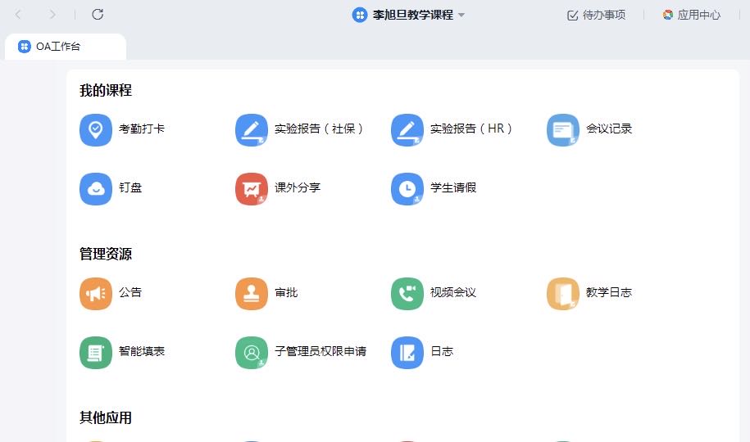Open the 审批 stamp icon
Screen dimensions: 750x442
pyautogui.click(x=252, y=294)
